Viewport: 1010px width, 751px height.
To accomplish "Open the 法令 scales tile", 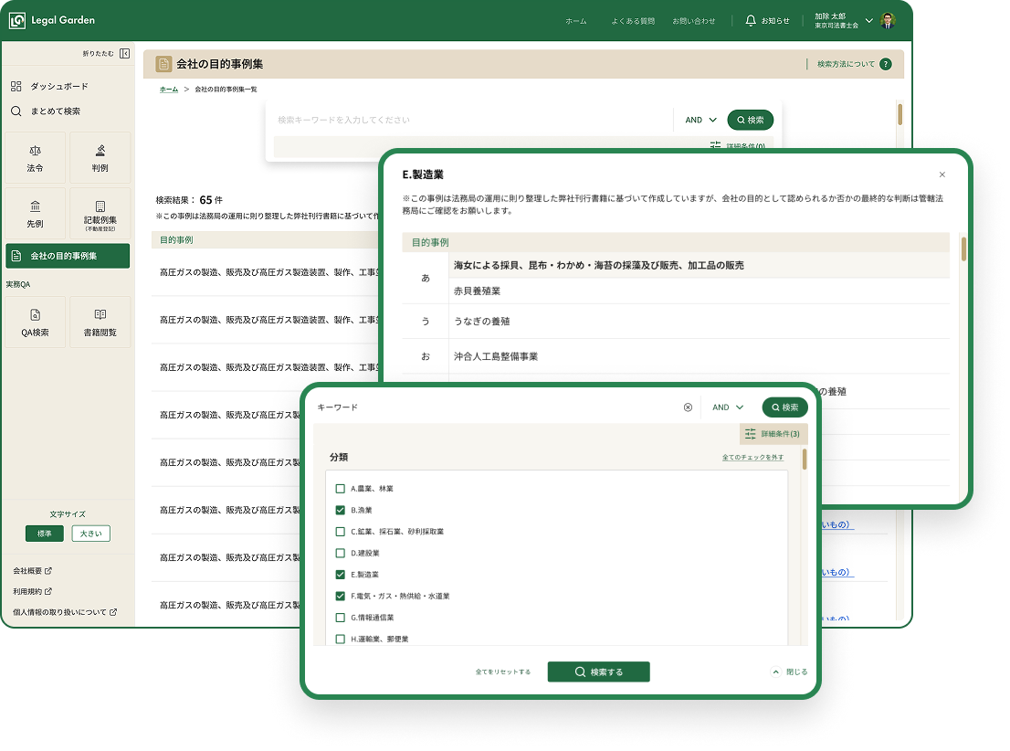I will [x=36, y=158].
